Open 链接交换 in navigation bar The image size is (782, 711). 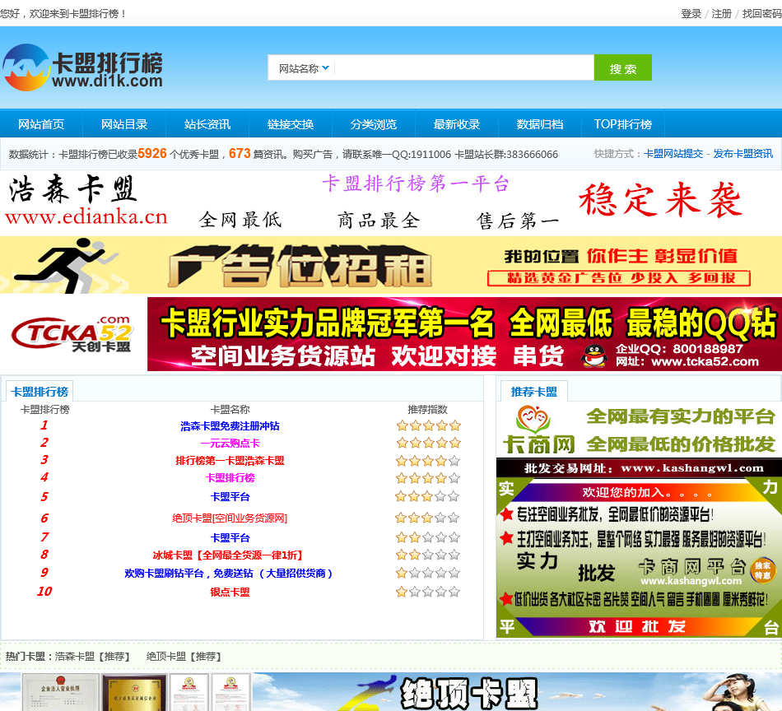pyautogui.click(x=291, y=124)
